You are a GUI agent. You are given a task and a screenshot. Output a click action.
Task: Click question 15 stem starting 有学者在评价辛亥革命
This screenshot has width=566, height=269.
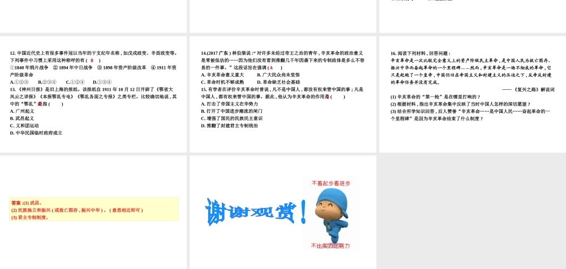click(282, 93)
